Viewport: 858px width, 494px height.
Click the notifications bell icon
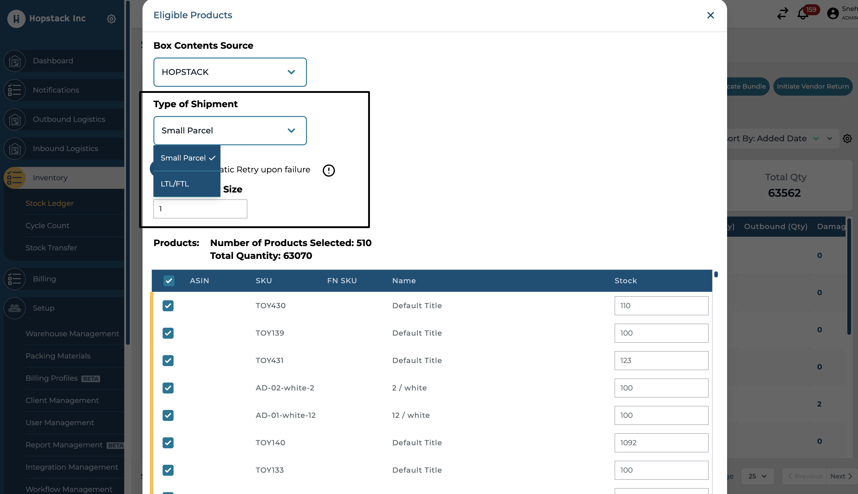(x=802, y=14)
